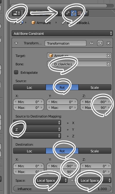Set Destination to Loc
The width and height of the screenshot is (115, 194).
(29, 151)
